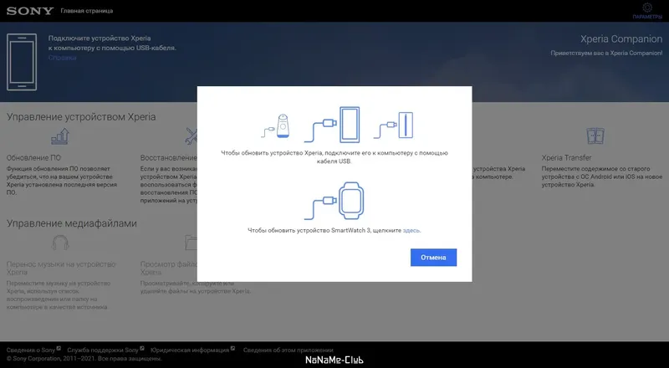Open Перенос музыки на устройство Xperia
Screen dimensions: 669x368
click(x=61, y=268)
